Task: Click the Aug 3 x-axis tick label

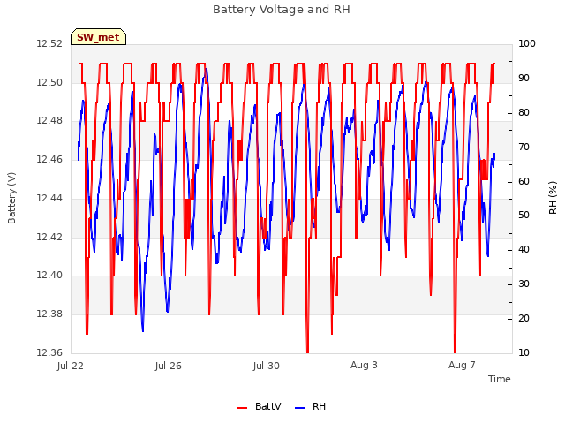Action: point(364,365)
